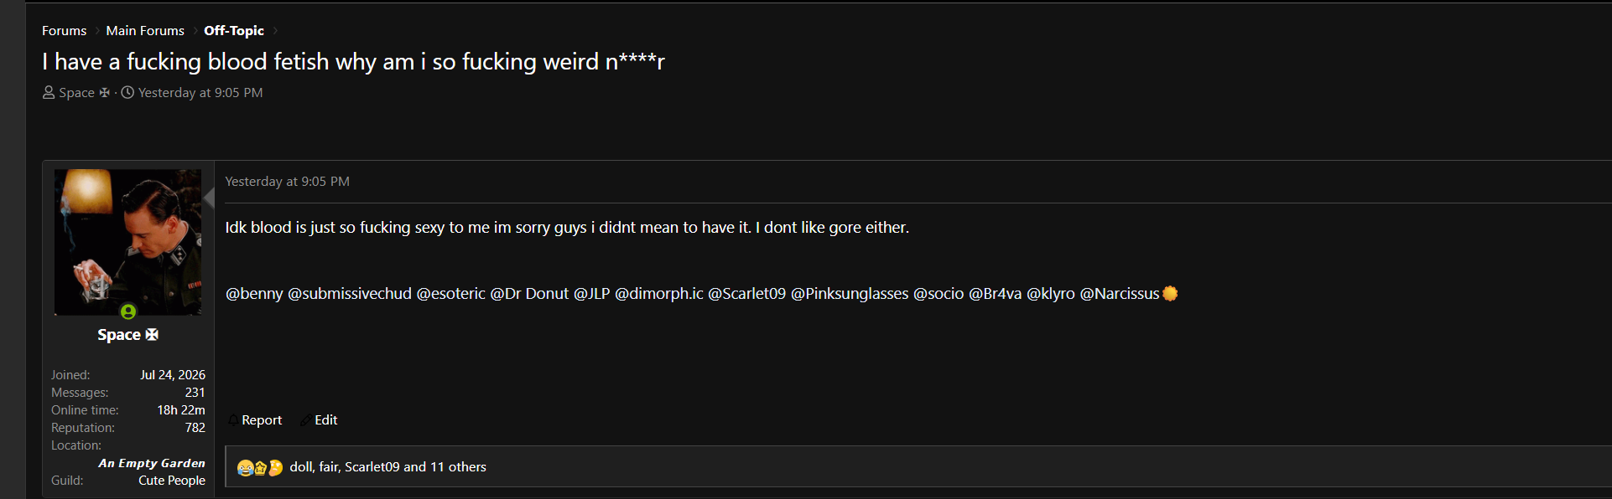
Task: Click the clock icon next to thread date
Action: pos(127,92)
